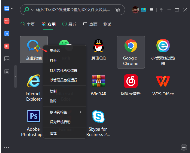The width and height of the screenshot is (190, 153).
Task: Switch to the 主页 tab
Action: coord(28,24)
